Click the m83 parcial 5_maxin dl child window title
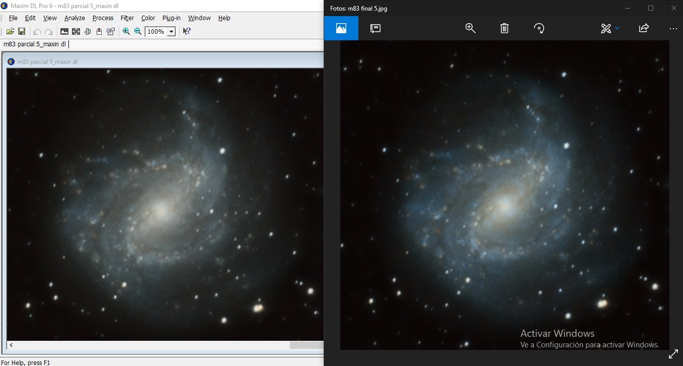Image resolution: width=683 pixels, height=366 pixels. coord(47,62)
